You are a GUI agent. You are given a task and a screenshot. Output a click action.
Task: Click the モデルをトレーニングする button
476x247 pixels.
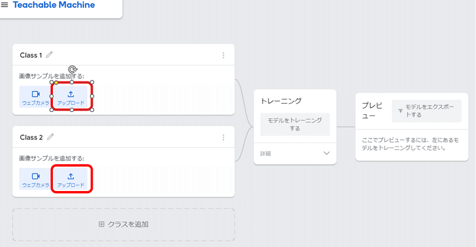(295, 124)
